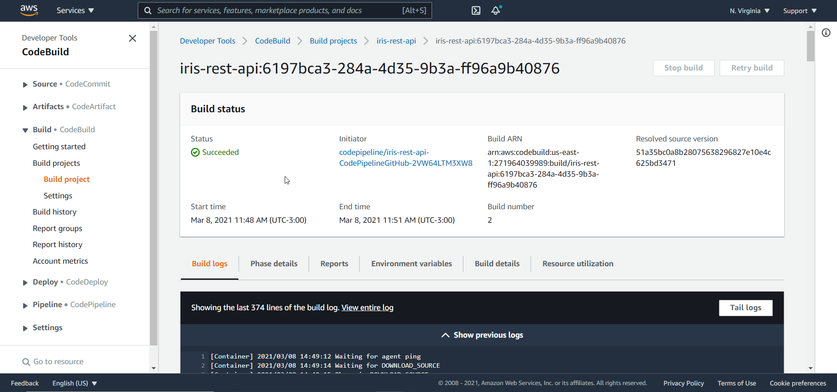Expand the Source CodeCommit section
837x392 pixels.
25,84
